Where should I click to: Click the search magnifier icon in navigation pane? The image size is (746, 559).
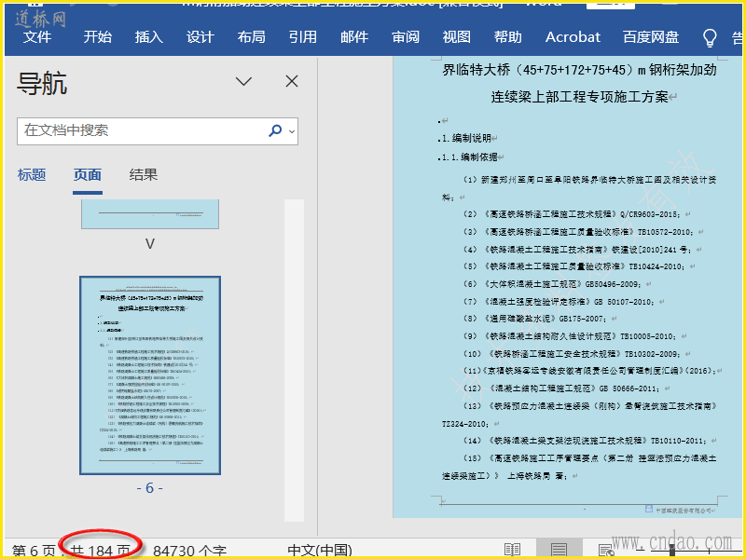275,131
